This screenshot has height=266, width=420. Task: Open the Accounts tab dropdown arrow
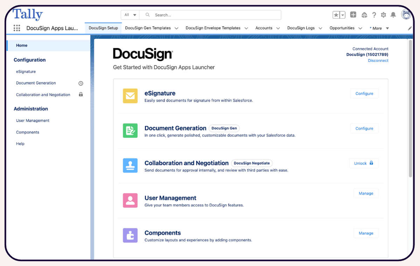coord(278,28)
